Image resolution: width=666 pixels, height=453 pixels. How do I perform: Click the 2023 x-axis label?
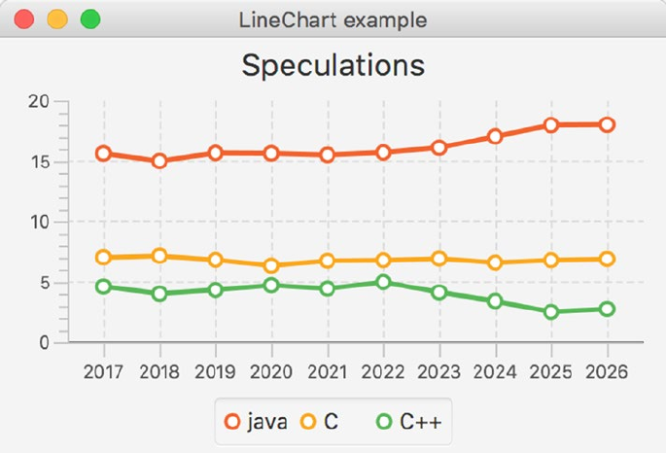[x=439, y=370]
